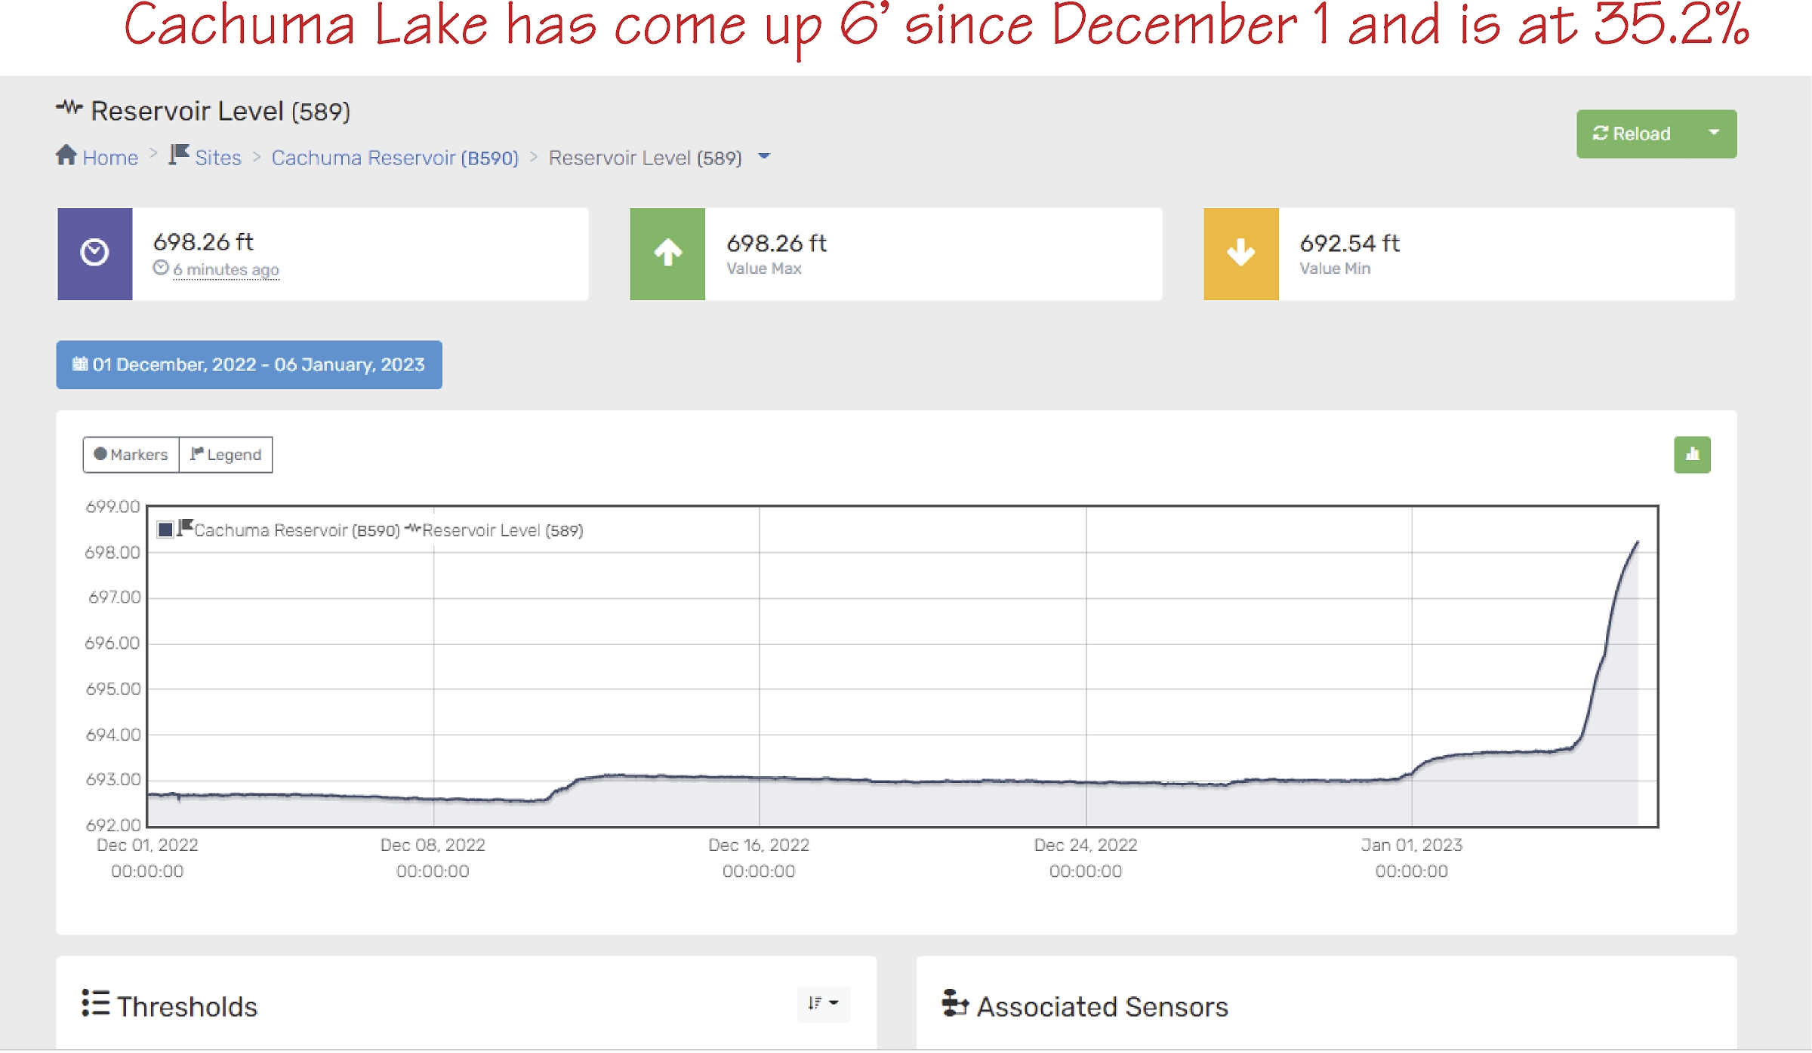This screenshot has width=1812, height=1053.
Task: Click the purple clock icon tile
Action: (x=95, y=253)
